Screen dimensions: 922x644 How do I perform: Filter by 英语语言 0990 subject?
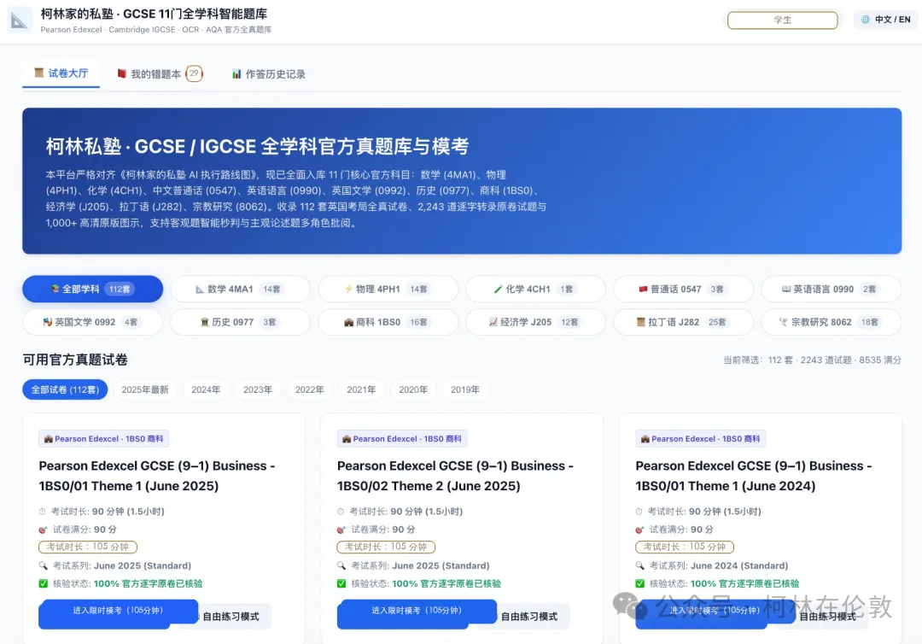(x=831, y=289)
